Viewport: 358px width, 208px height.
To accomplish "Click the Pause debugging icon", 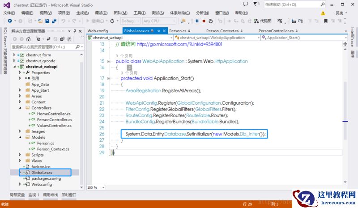I will click(197, 21).
